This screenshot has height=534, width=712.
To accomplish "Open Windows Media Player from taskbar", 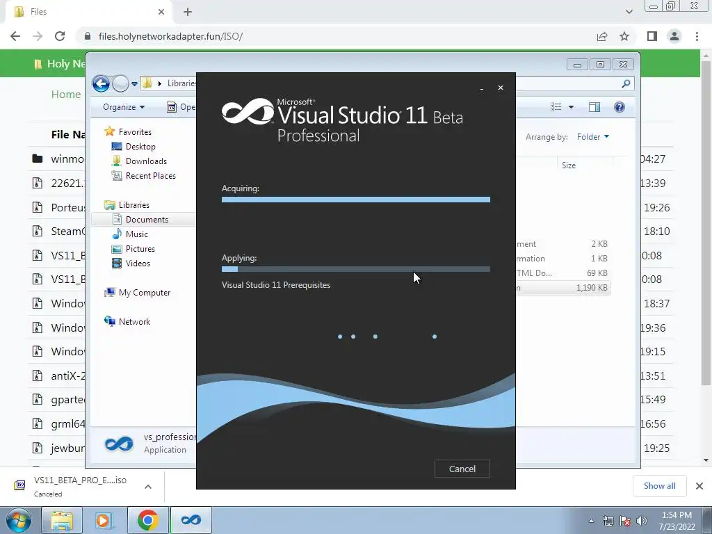I will (104, 520).
